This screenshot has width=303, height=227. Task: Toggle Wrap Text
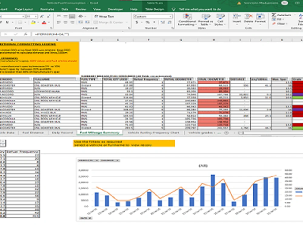point(104,16)
